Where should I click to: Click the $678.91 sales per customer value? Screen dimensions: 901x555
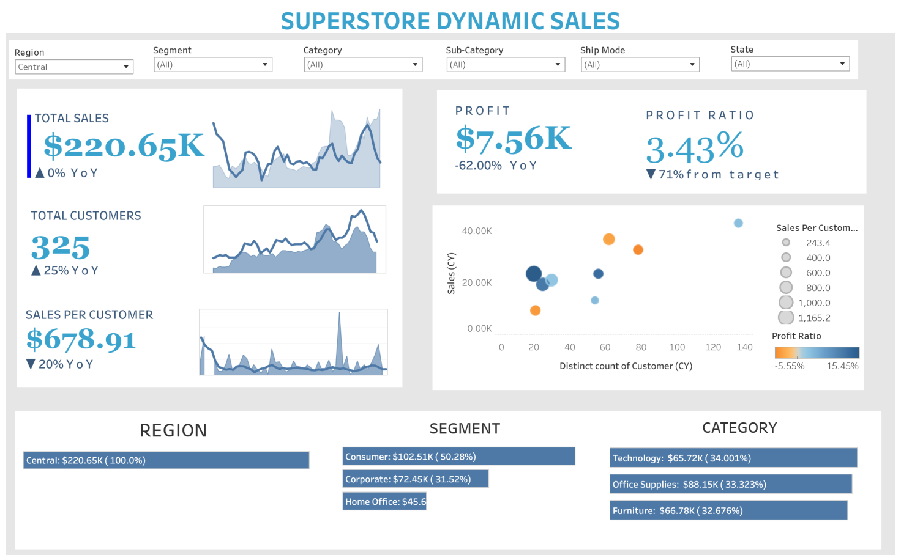pos(81,339)
